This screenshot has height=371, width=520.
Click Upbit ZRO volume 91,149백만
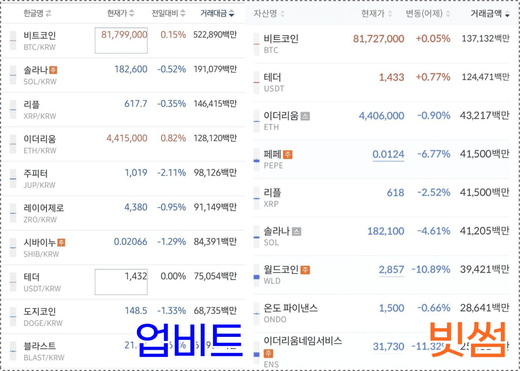click(215, 208)
